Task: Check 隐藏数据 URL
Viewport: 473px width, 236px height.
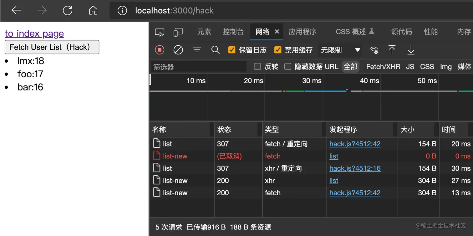Action: click(288, 67)
